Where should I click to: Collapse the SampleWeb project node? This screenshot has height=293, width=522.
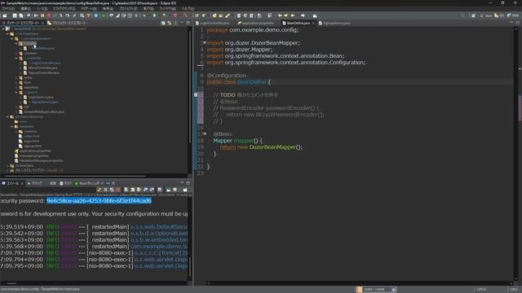click(x=3, y=29)
